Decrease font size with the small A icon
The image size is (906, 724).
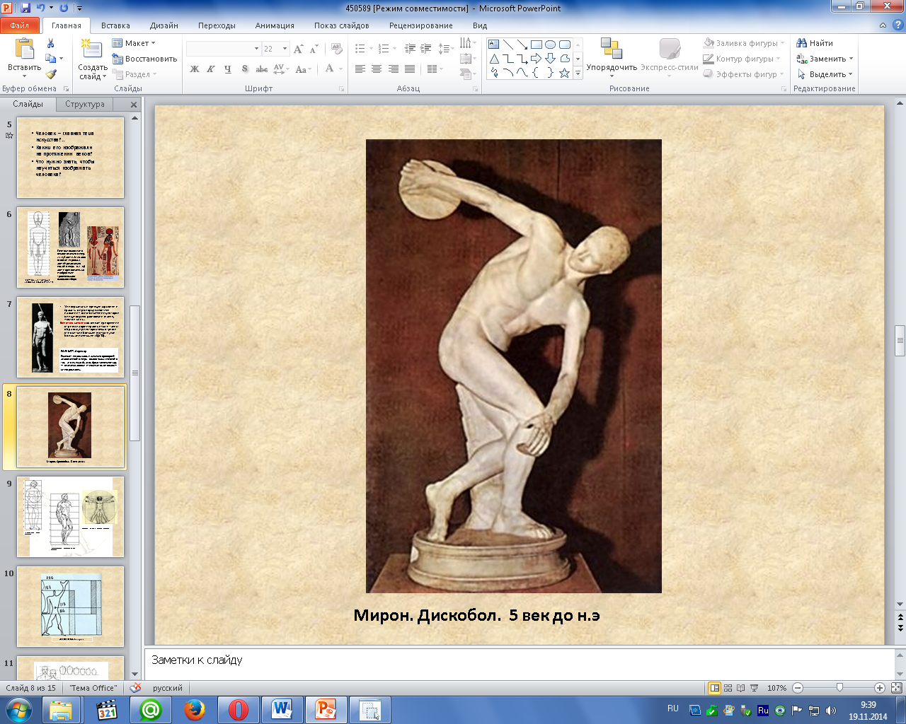tap(314, 49)
